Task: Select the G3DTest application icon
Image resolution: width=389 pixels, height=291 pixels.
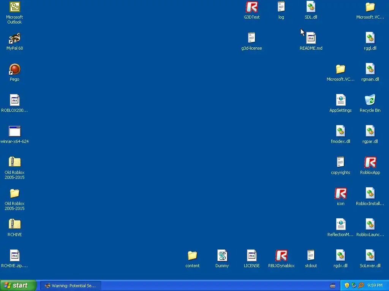Action: (251, 7)
